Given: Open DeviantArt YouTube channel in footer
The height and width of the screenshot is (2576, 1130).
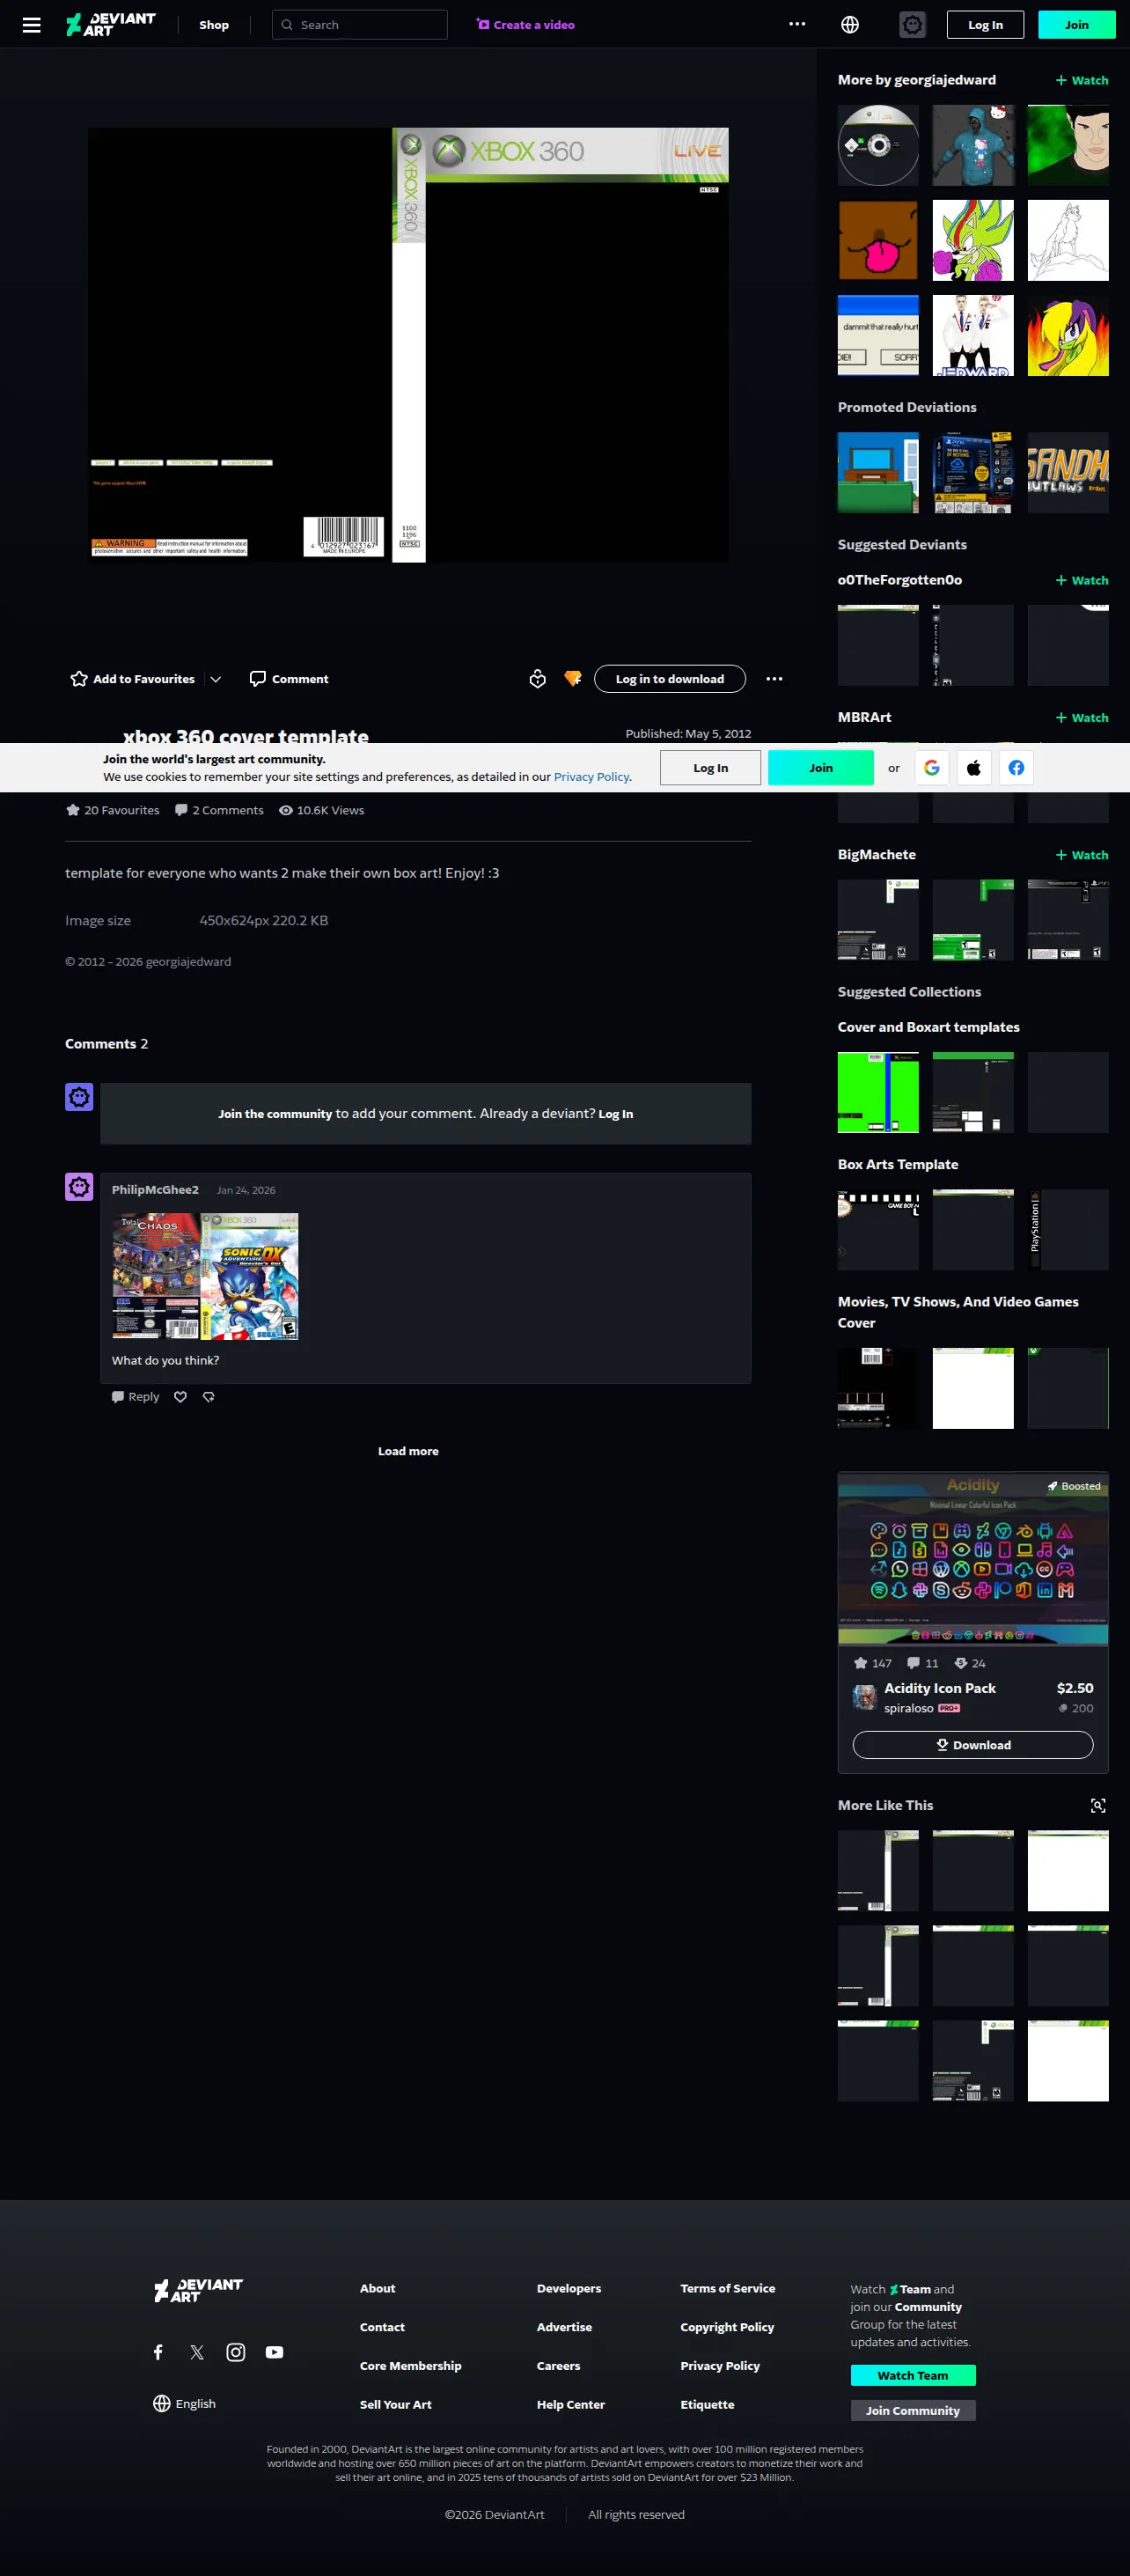Looking at the screenshot, I should tap(274, 2353).
